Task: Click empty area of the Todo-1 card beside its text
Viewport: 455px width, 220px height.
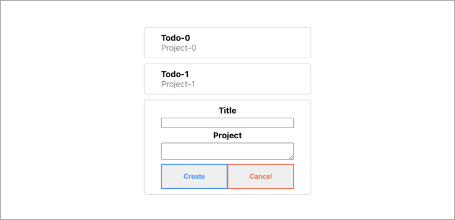Action: 253,79
